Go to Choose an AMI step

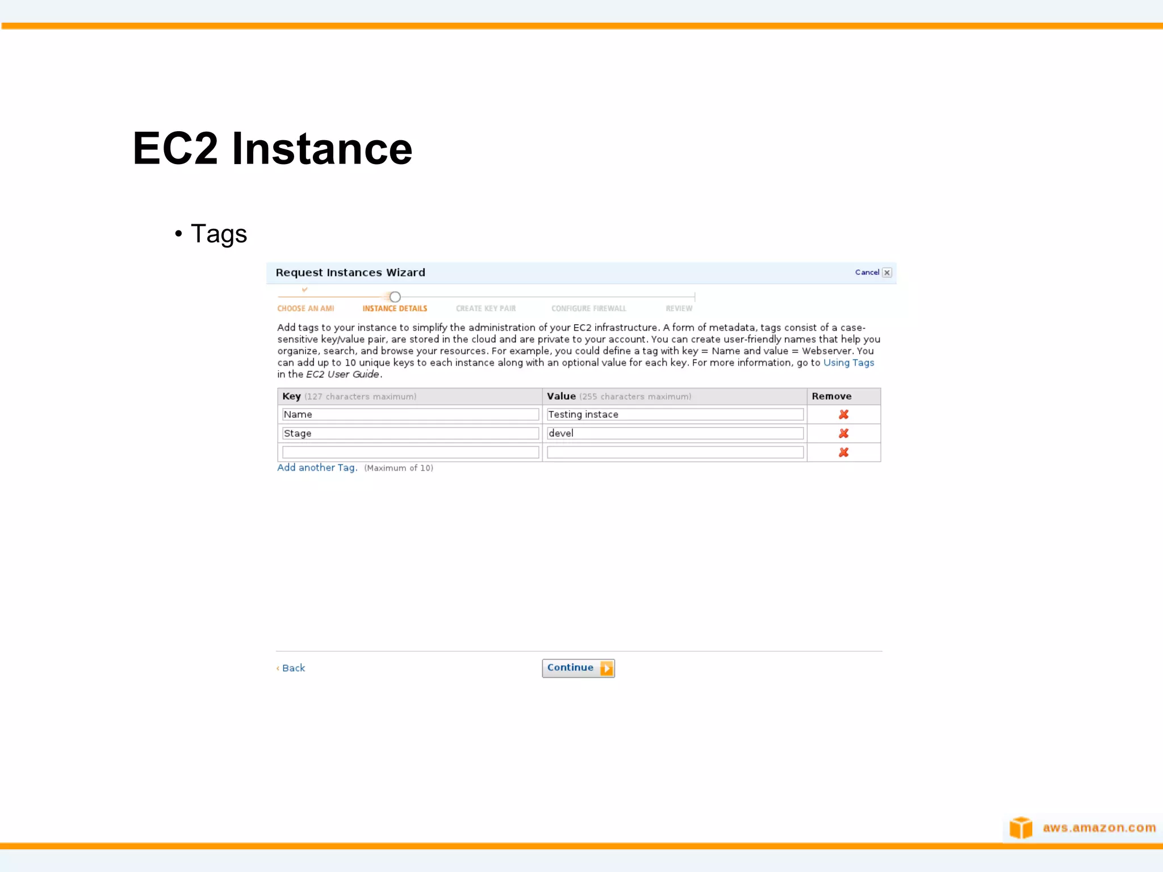(x=306, y=308)
